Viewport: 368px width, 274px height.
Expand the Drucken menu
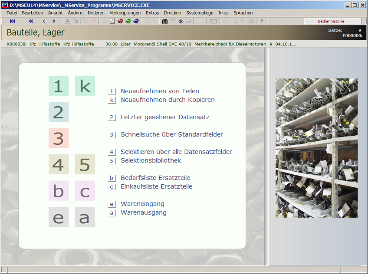coord(172,13)
